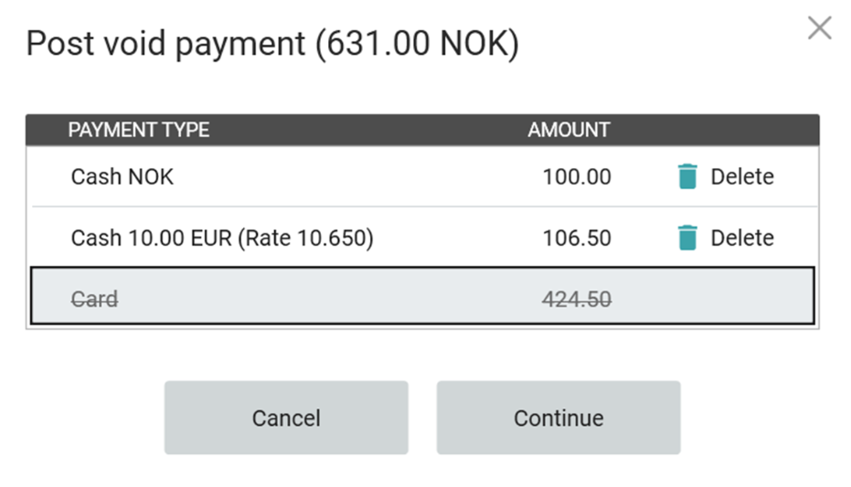Click the 100.00 amount value

[x=576, y=176]
